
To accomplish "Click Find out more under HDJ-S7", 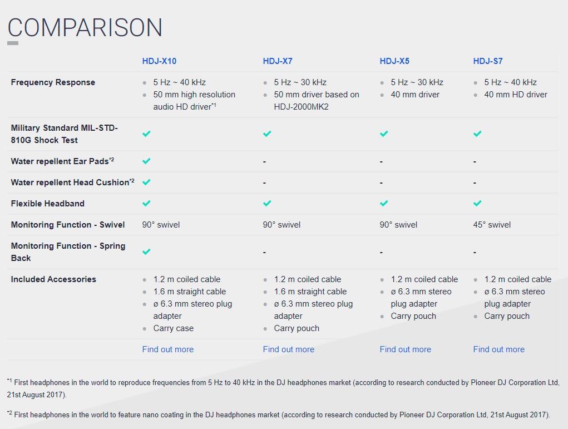I will click(499, 349).
